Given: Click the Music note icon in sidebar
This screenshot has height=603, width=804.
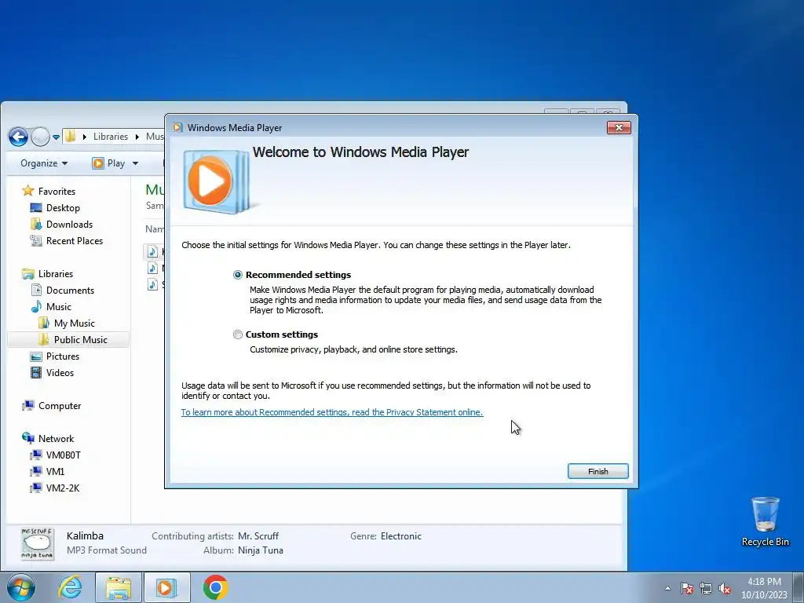Looking at the screenshot, I should pyautogui.click(x=36, y=307).
